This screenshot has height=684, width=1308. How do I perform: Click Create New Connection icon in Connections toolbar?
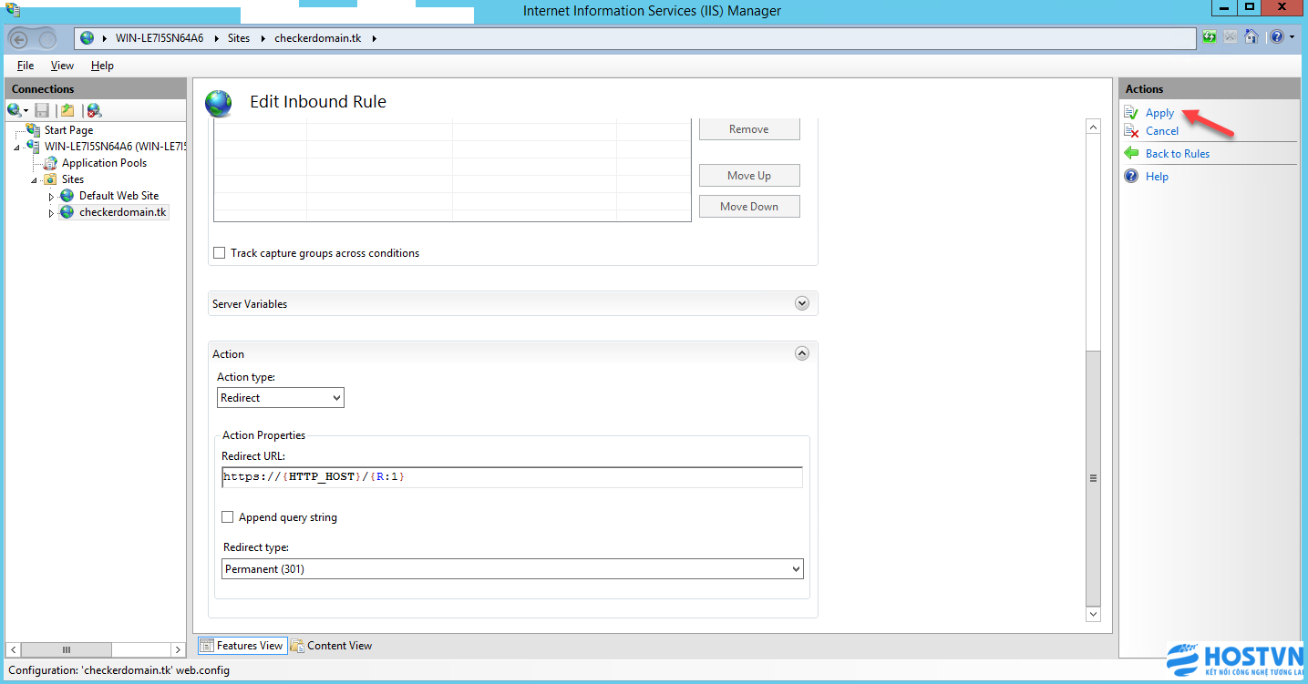pyautogui.click(x=14, y=110)
